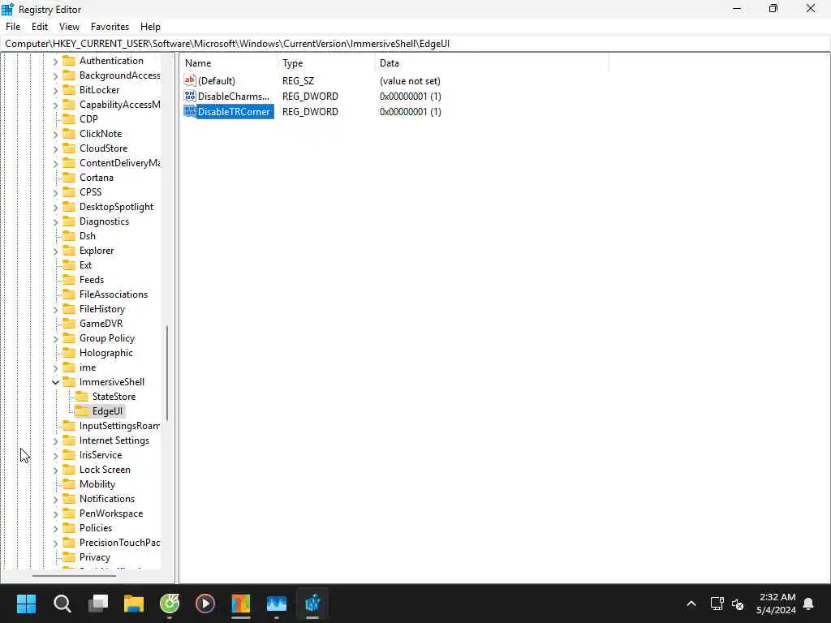Expand the Group Policy key
Image resolution: width=831 pixels, height=623 pixels.
tap(55, 339)
